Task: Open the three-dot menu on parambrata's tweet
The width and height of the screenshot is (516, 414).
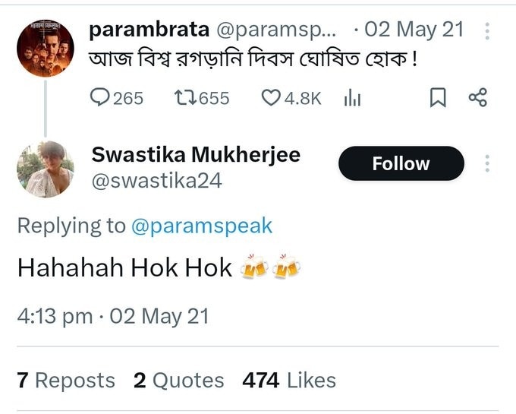Action: coord(487,31)
